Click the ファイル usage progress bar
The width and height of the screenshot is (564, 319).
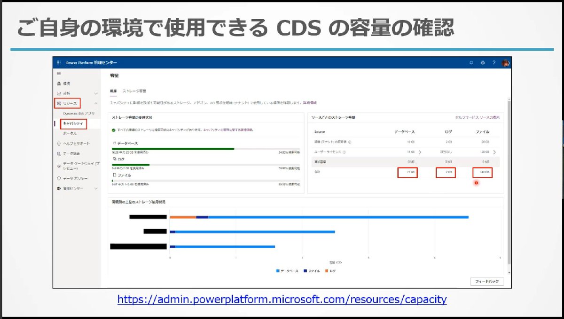point(206,181)
